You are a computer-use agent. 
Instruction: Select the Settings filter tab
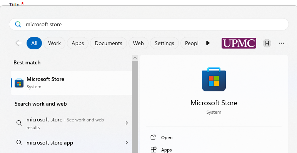click(164, 43)
